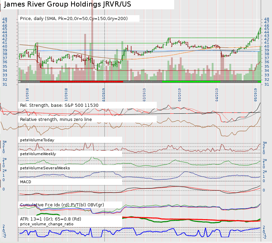Click the 'Relative strength, minus zero line' label

(56, 120)
